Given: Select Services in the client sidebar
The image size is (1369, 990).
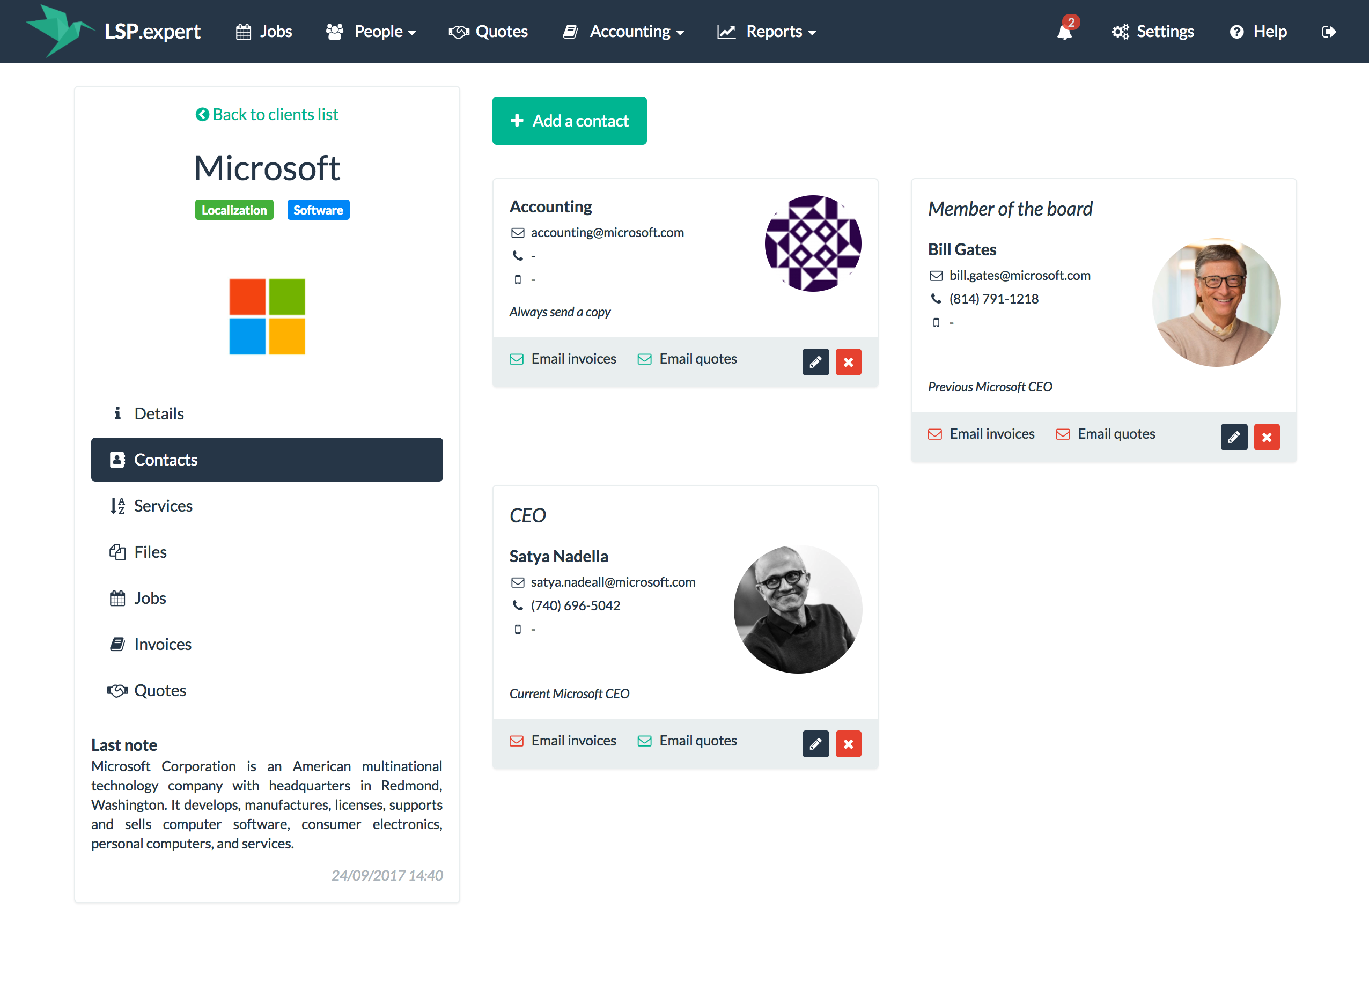Looking at the screenshot, I should click(x=267, y=506).
